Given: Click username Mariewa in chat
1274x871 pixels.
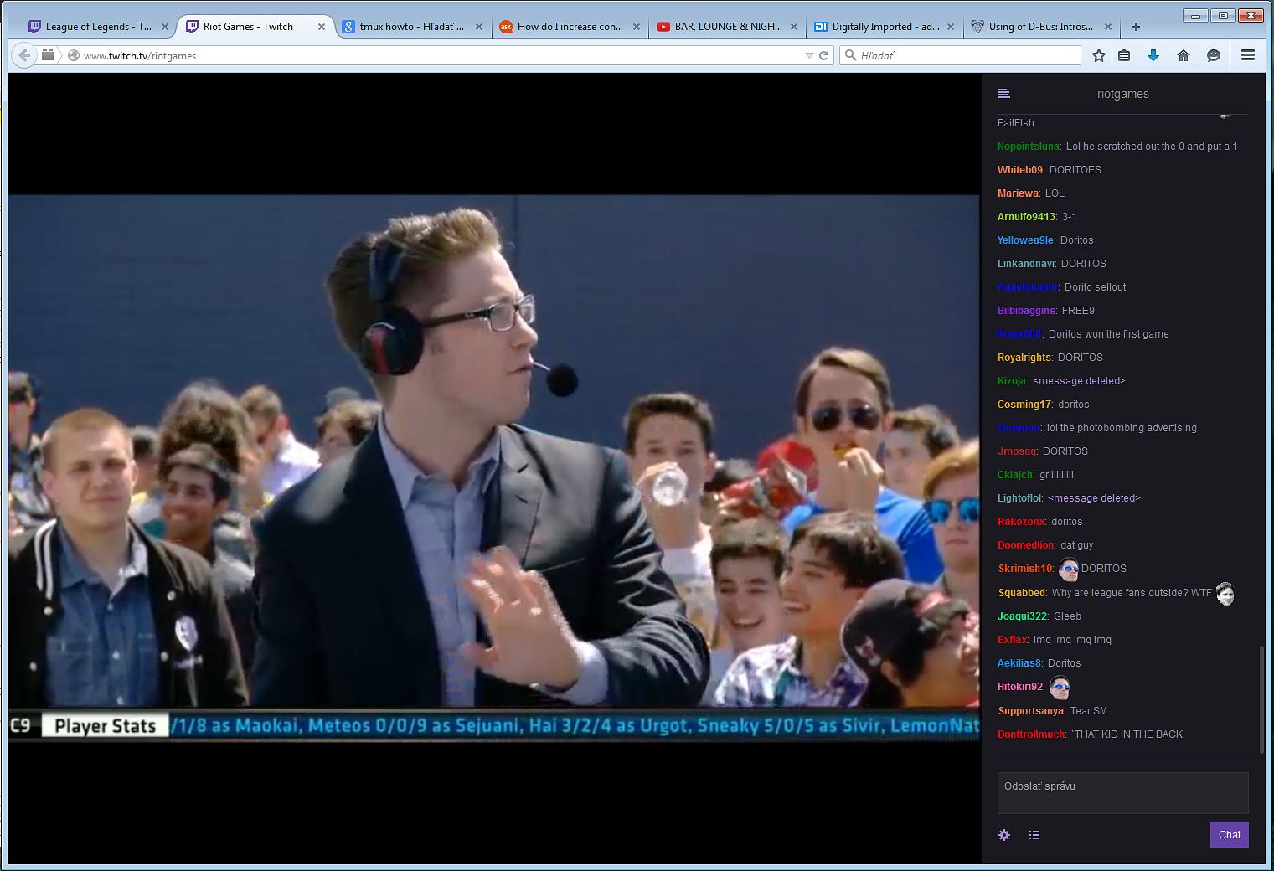Looking at the screenshot, I should [x=1019, y=193].
